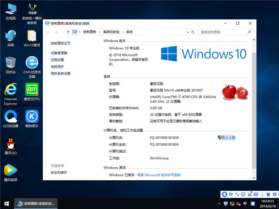Click the blue input method tray icon
The width and height of the screenshot is (279, 209).
tap(253, 203)
